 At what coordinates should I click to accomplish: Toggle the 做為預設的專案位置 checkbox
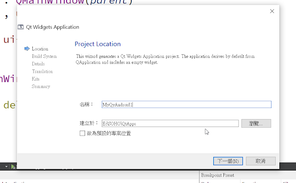[82, 133]
